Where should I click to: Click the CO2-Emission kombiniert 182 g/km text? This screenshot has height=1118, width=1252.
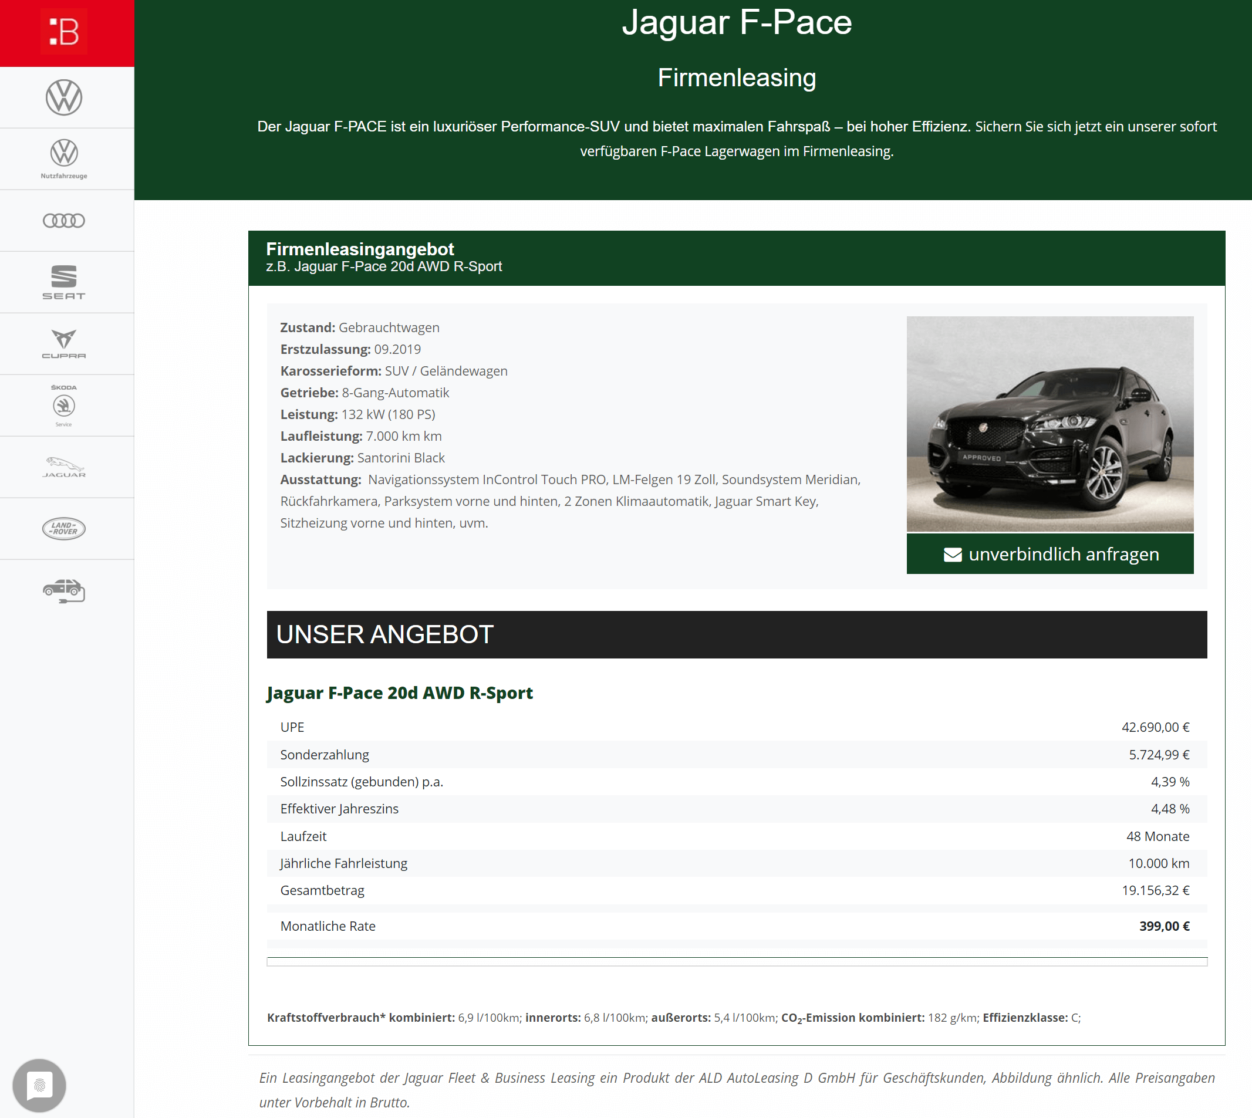880,1018
